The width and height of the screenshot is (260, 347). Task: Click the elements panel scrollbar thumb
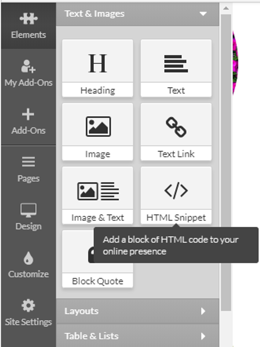click(226, 163)
